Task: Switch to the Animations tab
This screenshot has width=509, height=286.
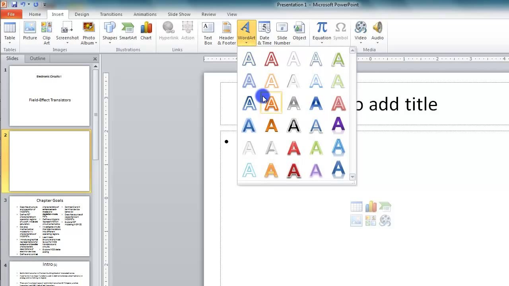Action: pos(145,14)
